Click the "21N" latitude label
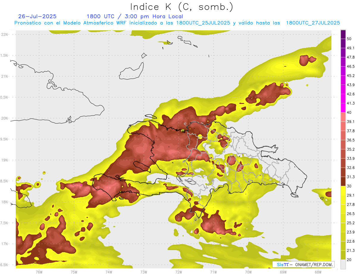The image size is (357, 276). [5, 76]
